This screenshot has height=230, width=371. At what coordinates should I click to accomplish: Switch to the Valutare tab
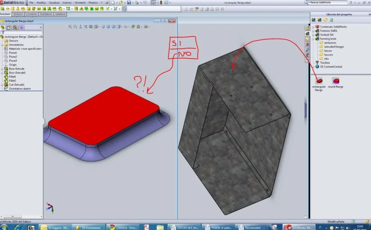pyautogui.click(x=60, y=14)
